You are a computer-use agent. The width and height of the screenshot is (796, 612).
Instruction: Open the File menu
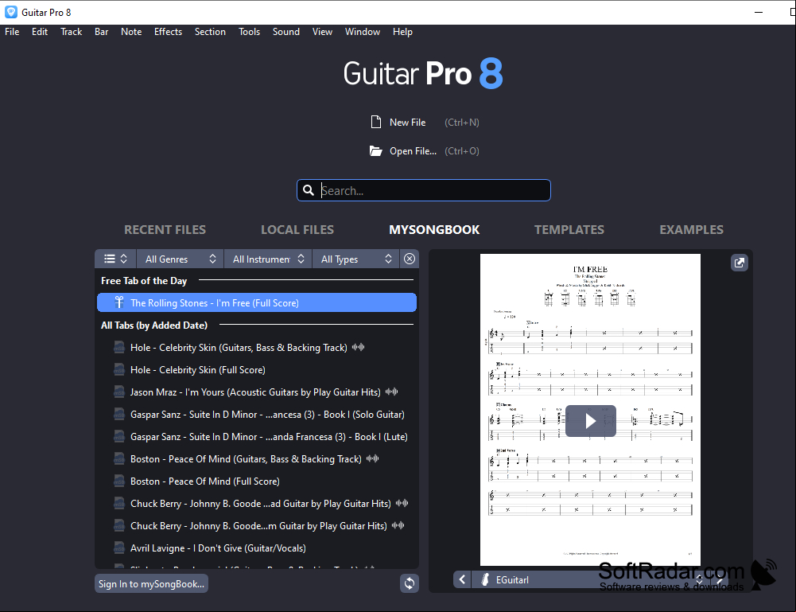12,32
